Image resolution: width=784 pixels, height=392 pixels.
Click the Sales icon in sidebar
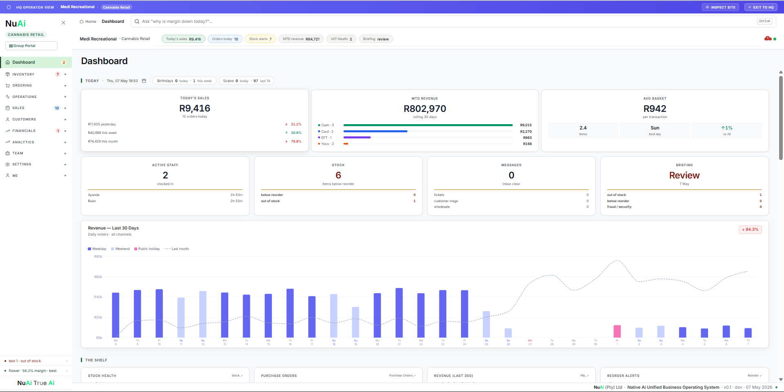(x=8, y=108)
